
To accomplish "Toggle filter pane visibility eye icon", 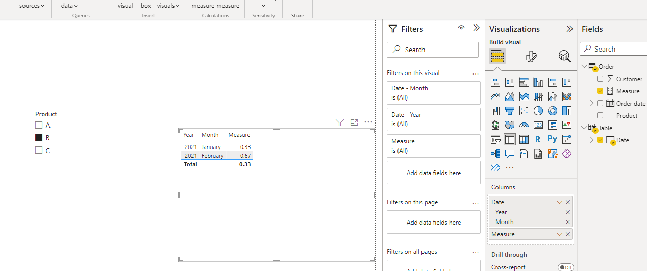I will point(461,28).
